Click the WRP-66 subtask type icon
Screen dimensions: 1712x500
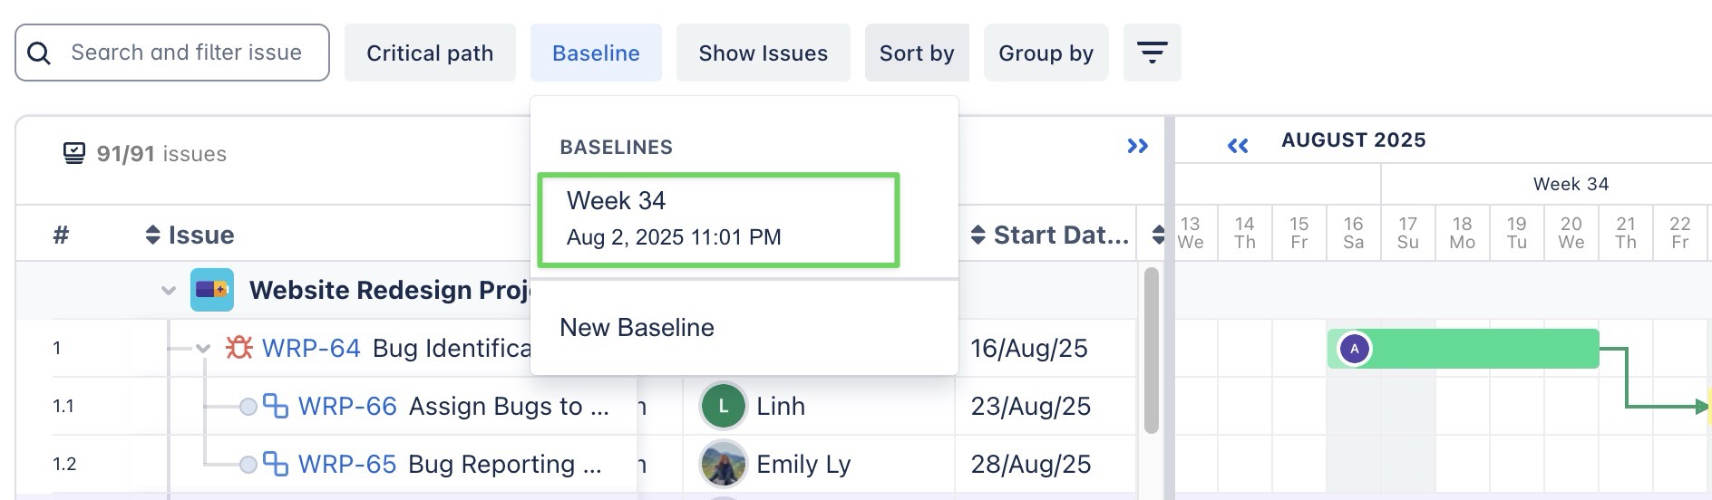pyautogui.click(x=276, y=406)
